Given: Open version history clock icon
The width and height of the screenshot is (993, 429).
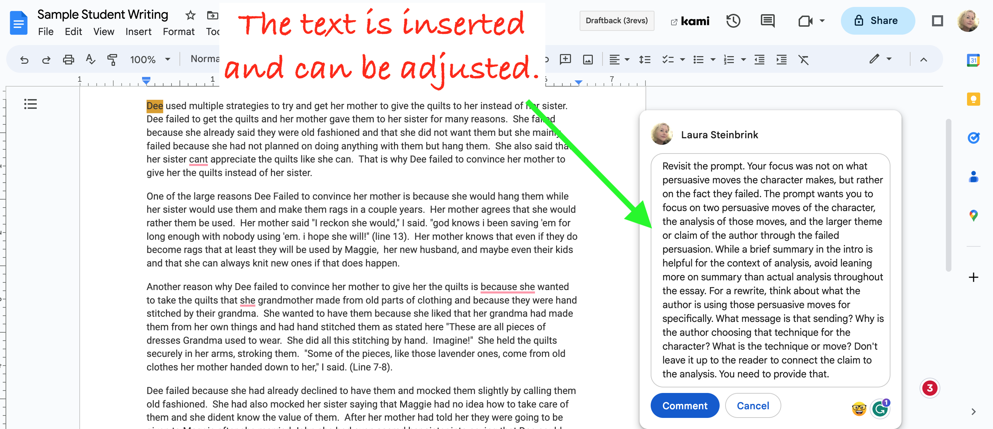Looking at the screenshot, I should [x=733, y=21].
